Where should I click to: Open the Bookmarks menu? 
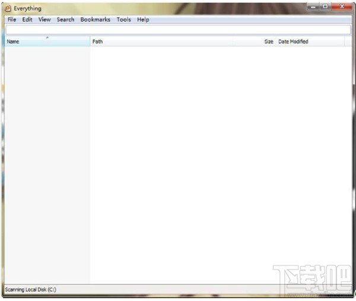click(96, 20)
